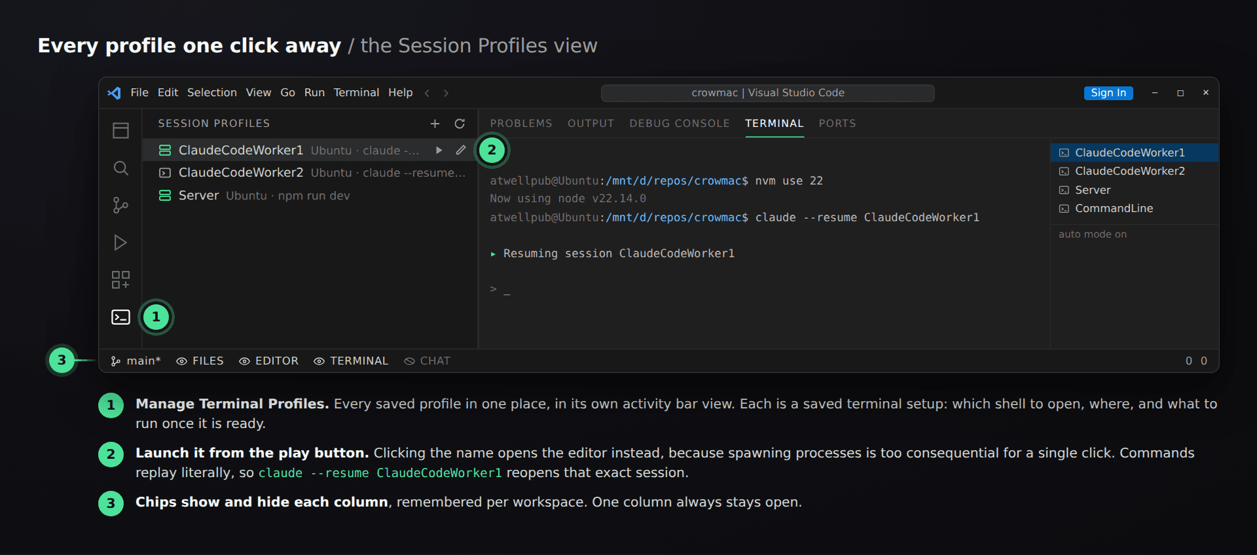
Task: Open the Explorer view in activity bar
Action: coord(120,130)
